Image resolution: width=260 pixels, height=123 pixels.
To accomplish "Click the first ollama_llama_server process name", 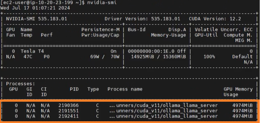I will [x=163, y=105].
